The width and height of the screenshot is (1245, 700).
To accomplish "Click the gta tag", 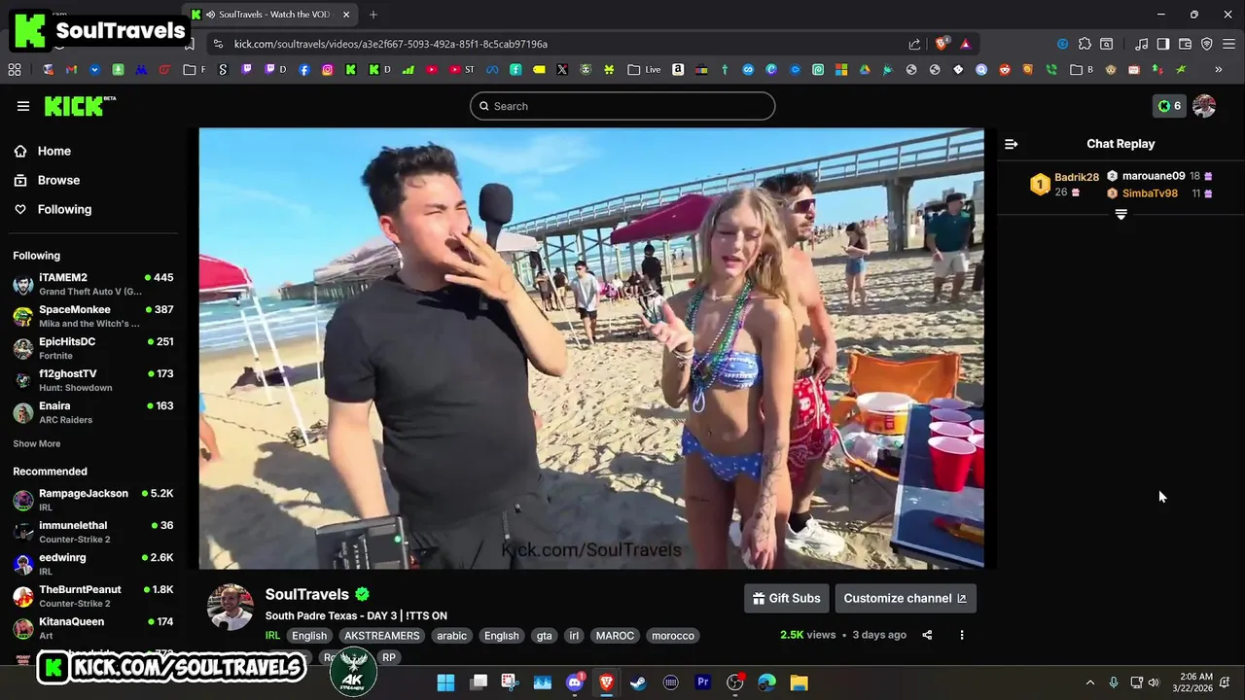I will (544, 636).
